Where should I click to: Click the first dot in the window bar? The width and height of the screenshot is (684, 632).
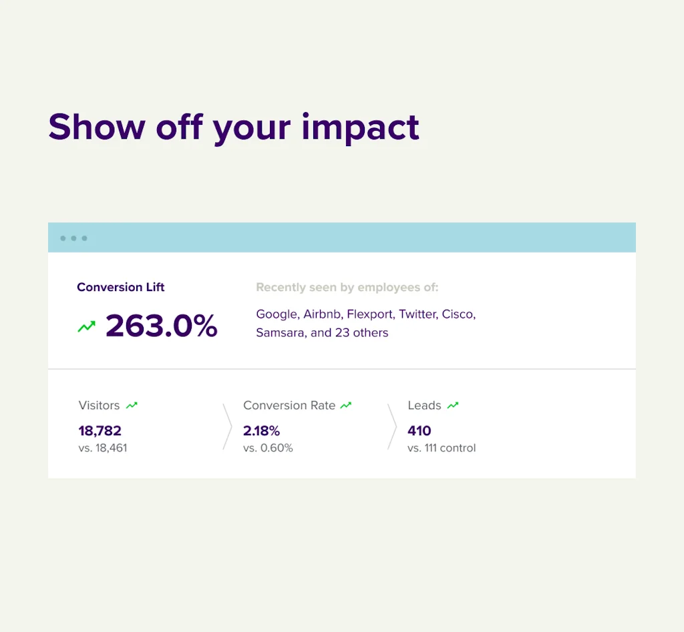pyautogui.click(x=63, y=238)
